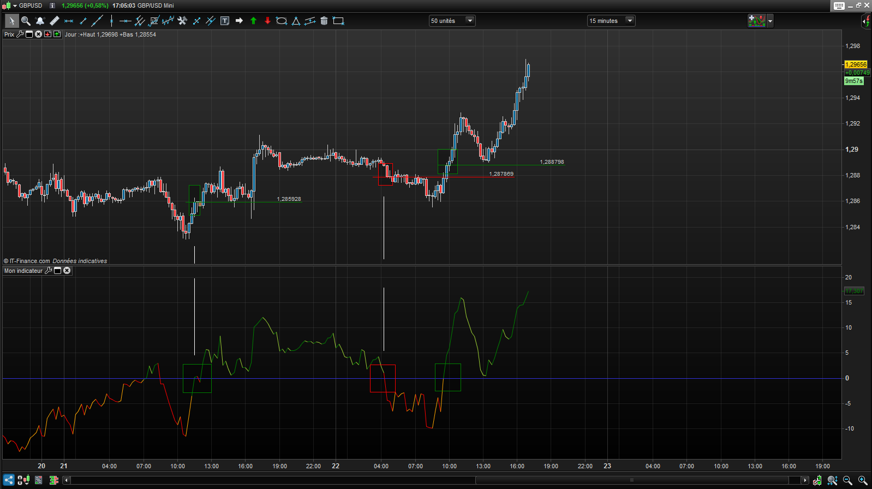Open Mon indicateur wrench settings

[48, 271]
